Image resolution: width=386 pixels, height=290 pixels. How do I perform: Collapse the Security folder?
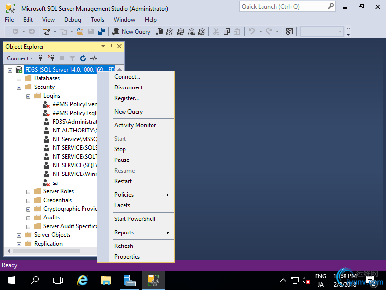pos(19,87)
